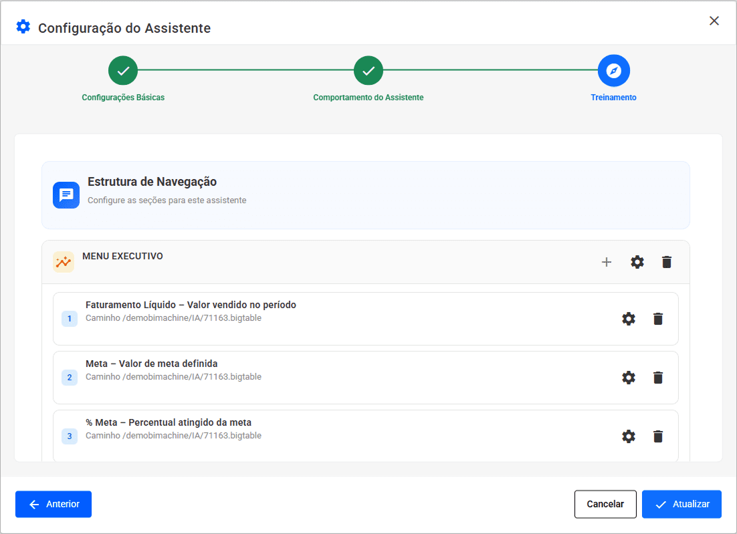Go to Configurações Básicas step
Viewport: 737px width, 534px height.
(123, 71)
